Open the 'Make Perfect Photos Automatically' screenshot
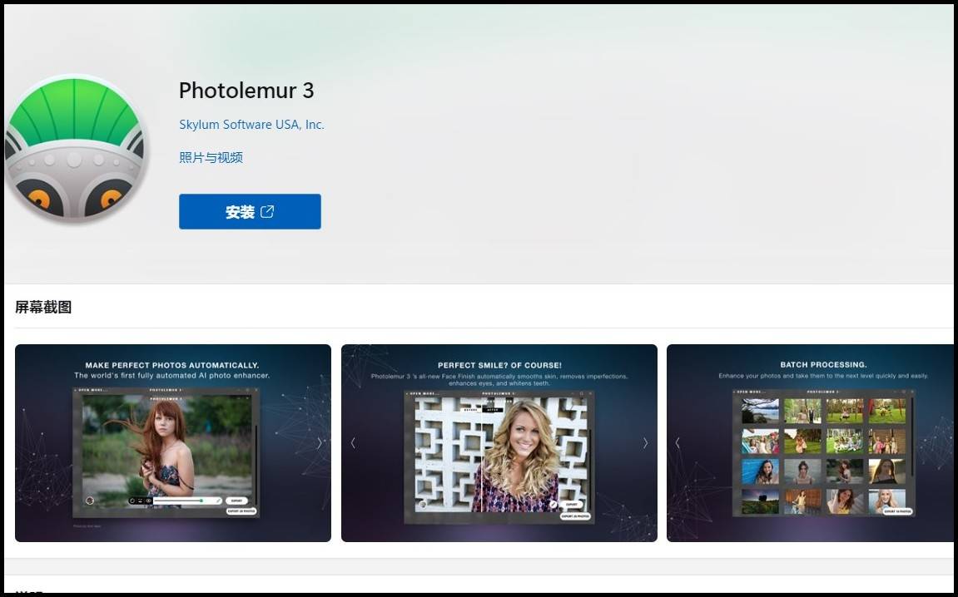The width and height of the screenshot is (958, 597). click(x=173, y=443)
